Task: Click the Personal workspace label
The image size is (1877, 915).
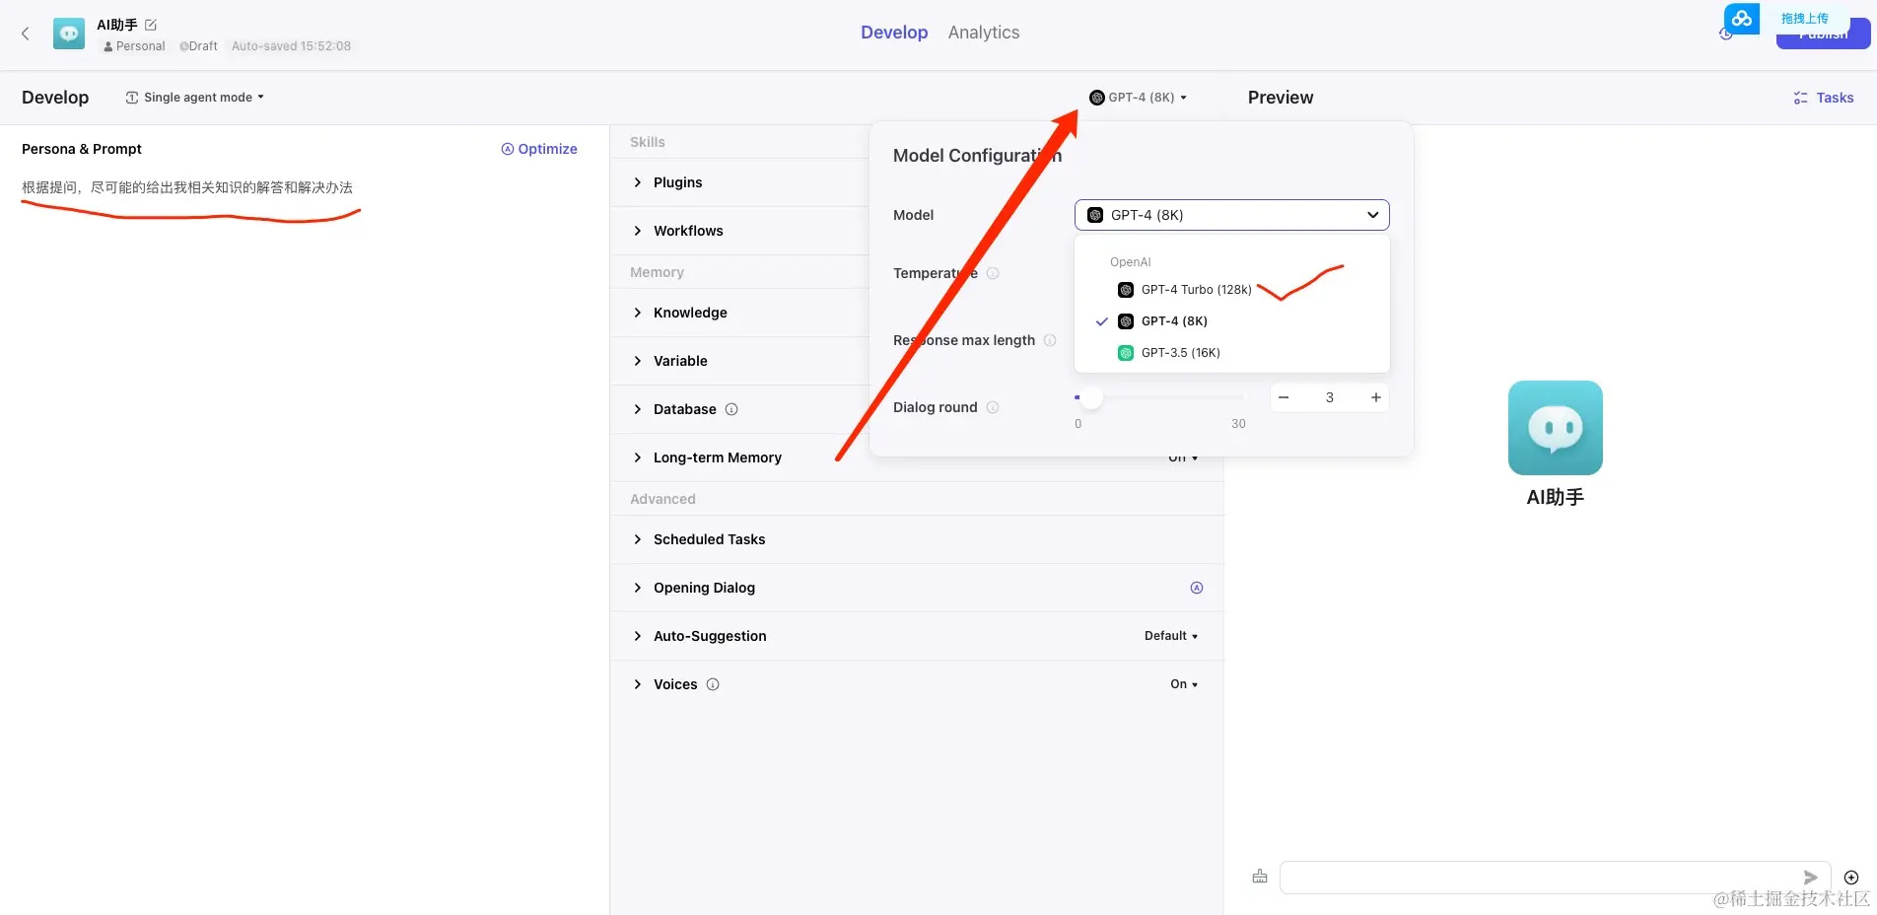Action: 135,46
